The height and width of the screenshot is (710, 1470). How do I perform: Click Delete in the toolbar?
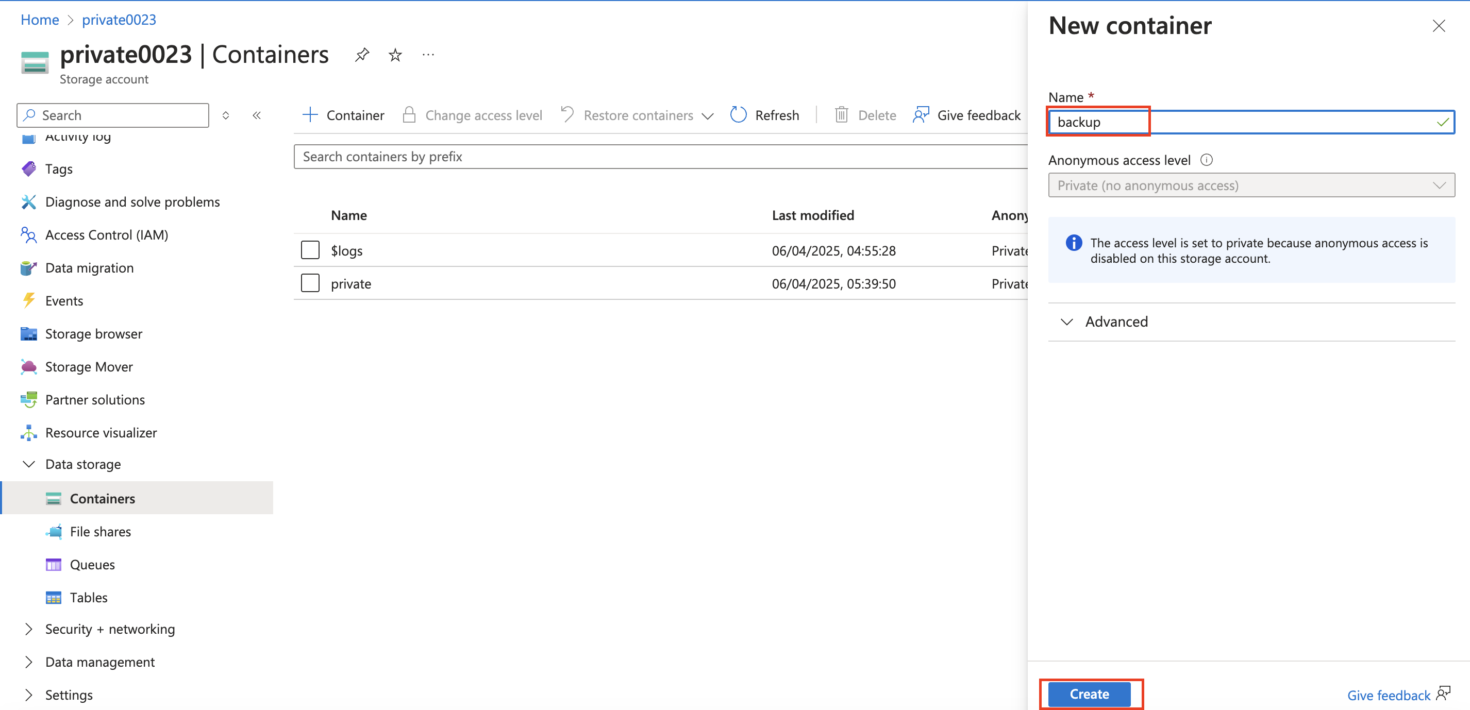(x=865, y=115)
